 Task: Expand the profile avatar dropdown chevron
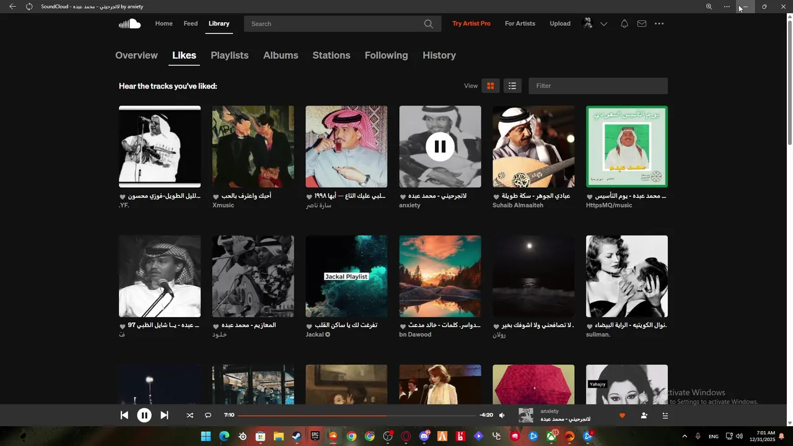coord(603,24)
